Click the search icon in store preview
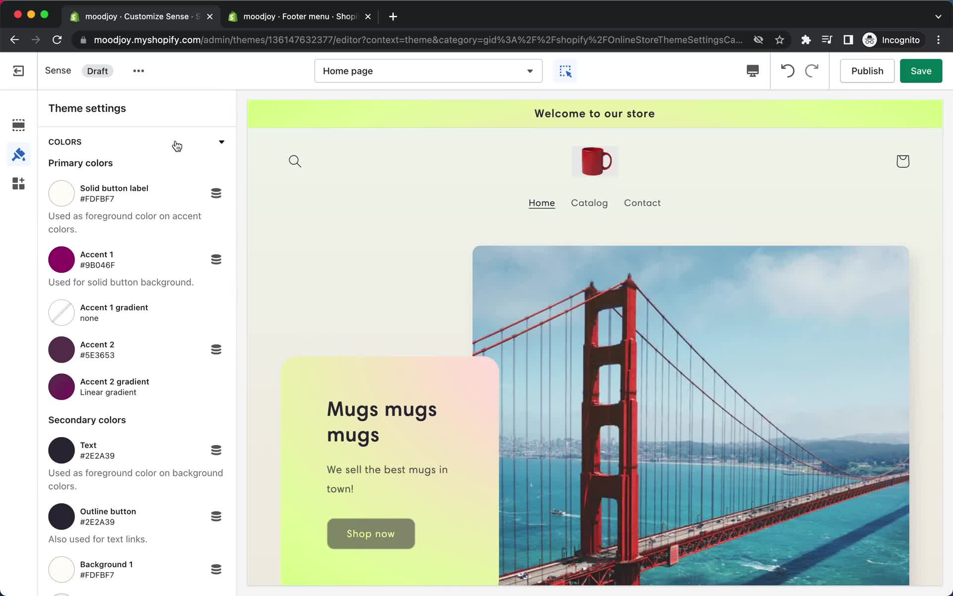The width and height of the screenshot is (953, 596). (x=295, y=161)
